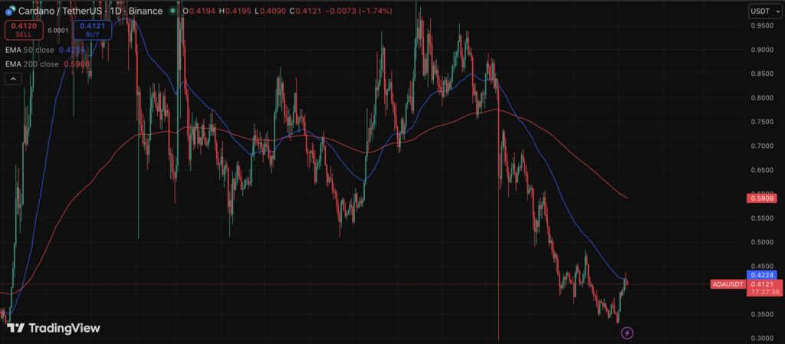
Task: Click the 0.9500 price scale label
Action: click(762, 25)
